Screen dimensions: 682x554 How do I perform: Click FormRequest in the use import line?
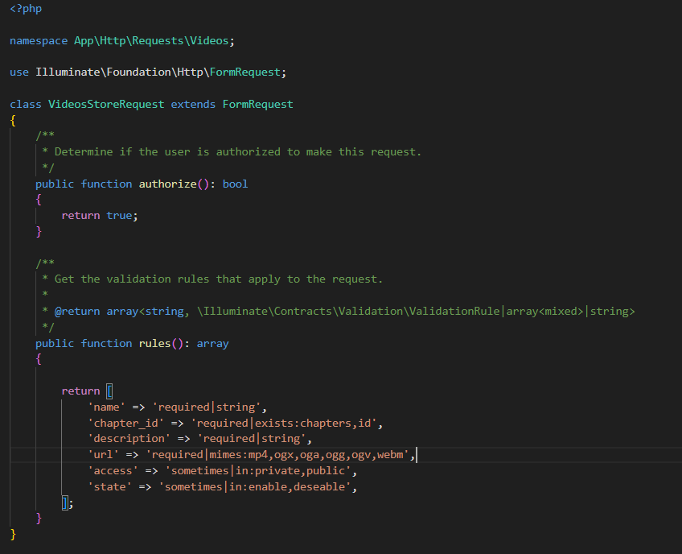[244, 72]
